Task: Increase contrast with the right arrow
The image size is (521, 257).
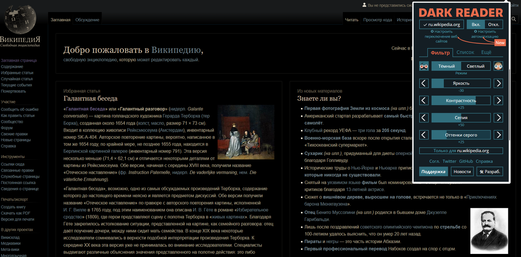Action: click(x=498, y=100)
